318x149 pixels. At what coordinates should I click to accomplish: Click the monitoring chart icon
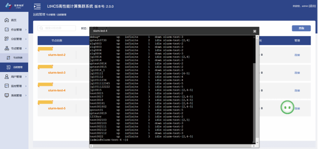click(x=7, y=86)
